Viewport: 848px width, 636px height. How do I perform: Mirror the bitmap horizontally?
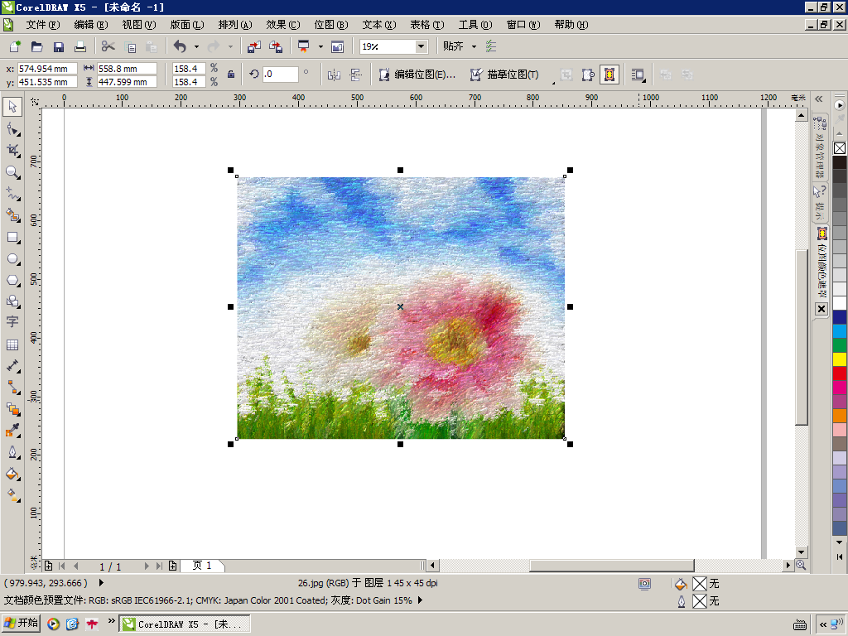click(334, 75)
